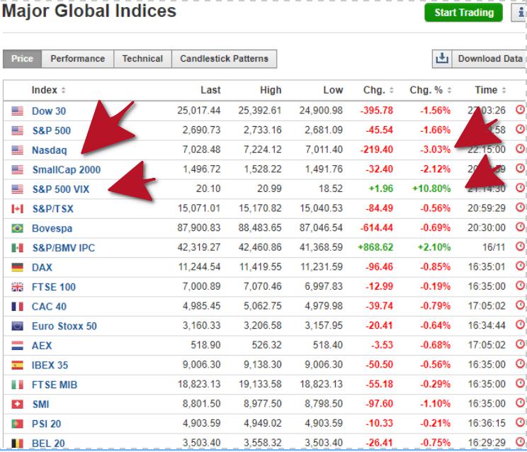Click the Spain flag beside IBEX 35

coord(18,365)
